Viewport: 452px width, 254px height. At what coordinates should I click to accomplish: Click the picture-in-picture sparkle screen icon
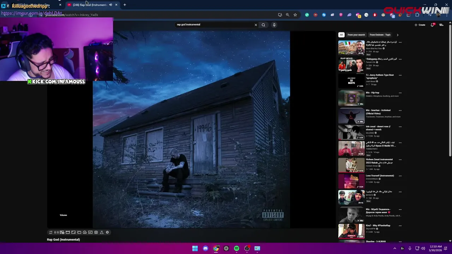[90, 232]
